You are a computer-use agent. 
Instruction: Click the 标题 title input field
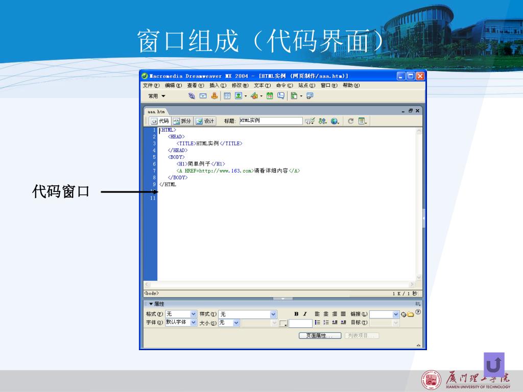(x=271, y=120)
